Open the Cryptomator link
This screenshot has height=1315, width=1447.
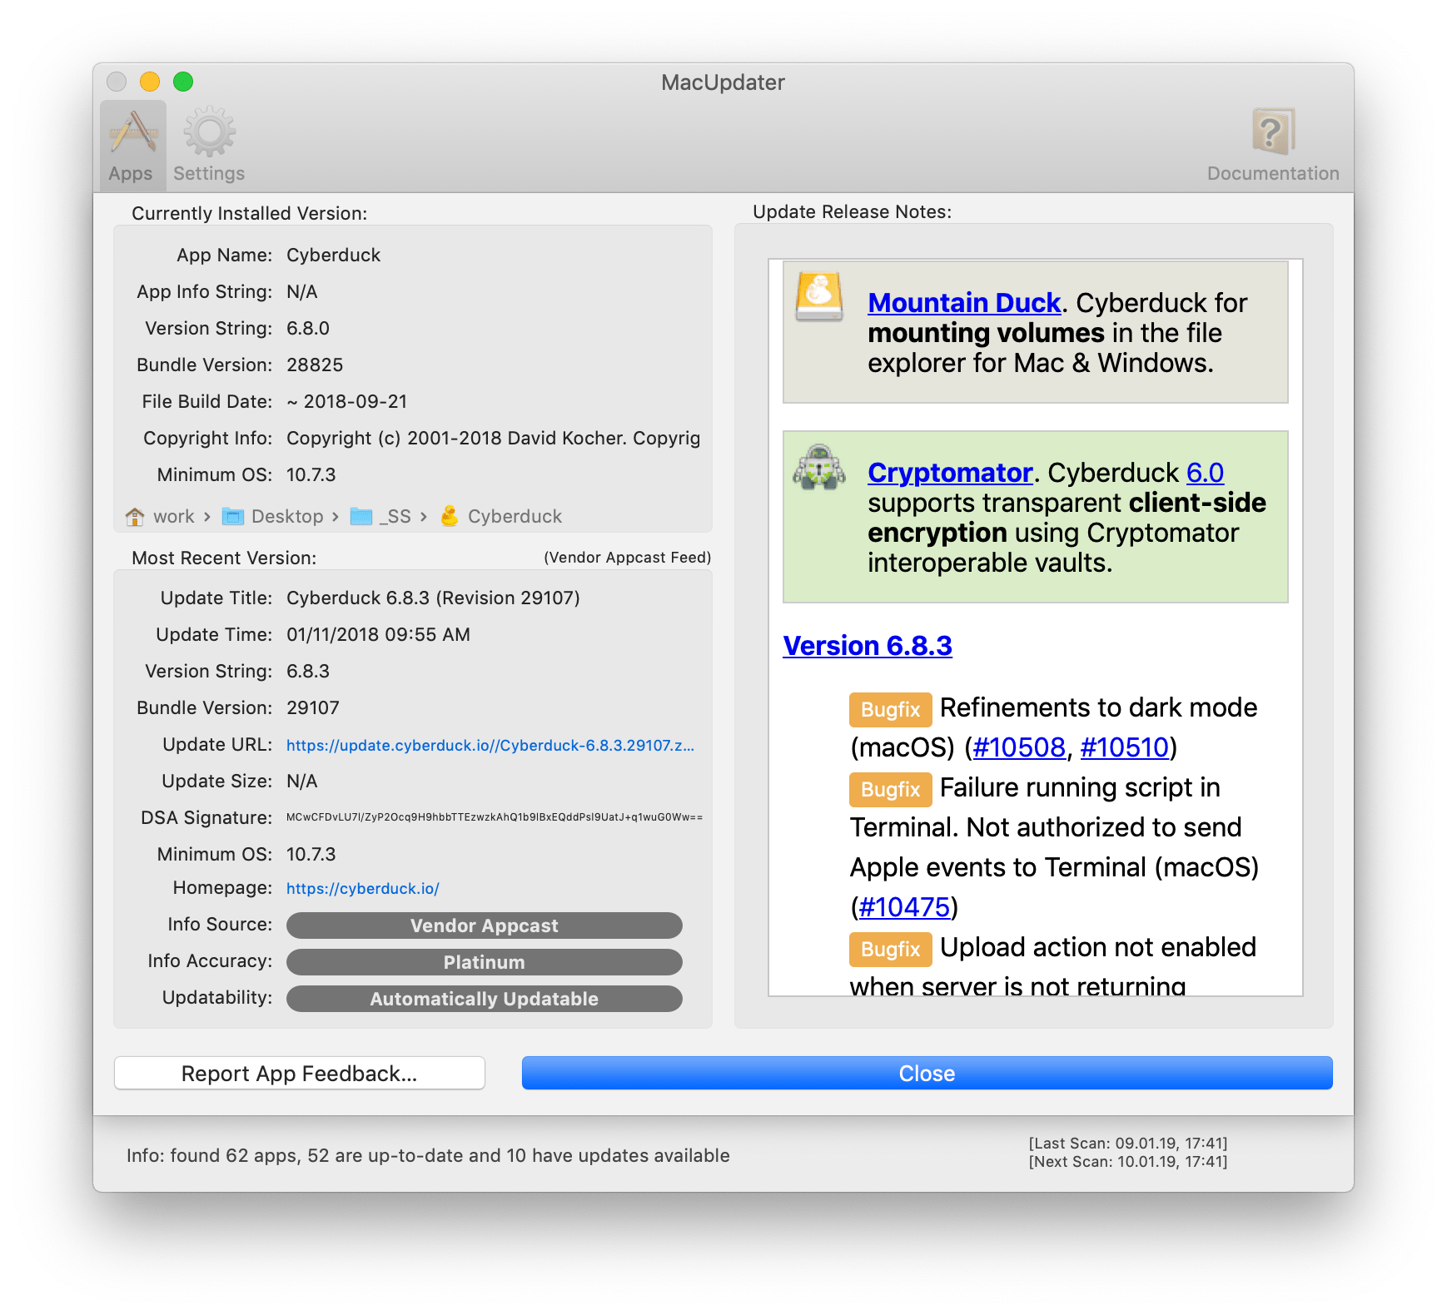pyautogui.click(x=950, y=473)
